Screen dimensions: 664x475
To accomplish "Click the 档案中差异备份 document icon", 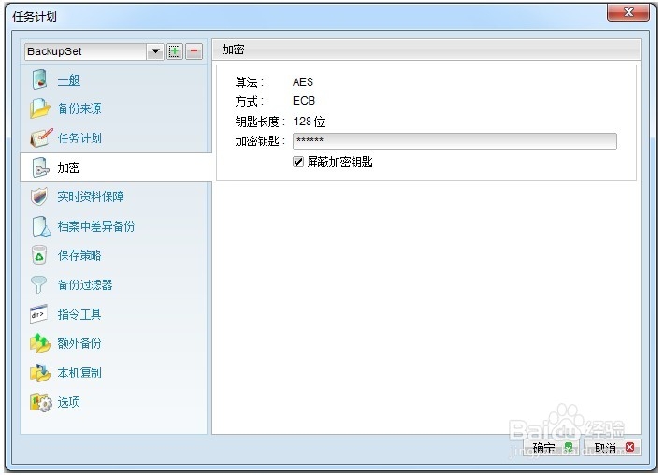I will click(x=40, y=226).
